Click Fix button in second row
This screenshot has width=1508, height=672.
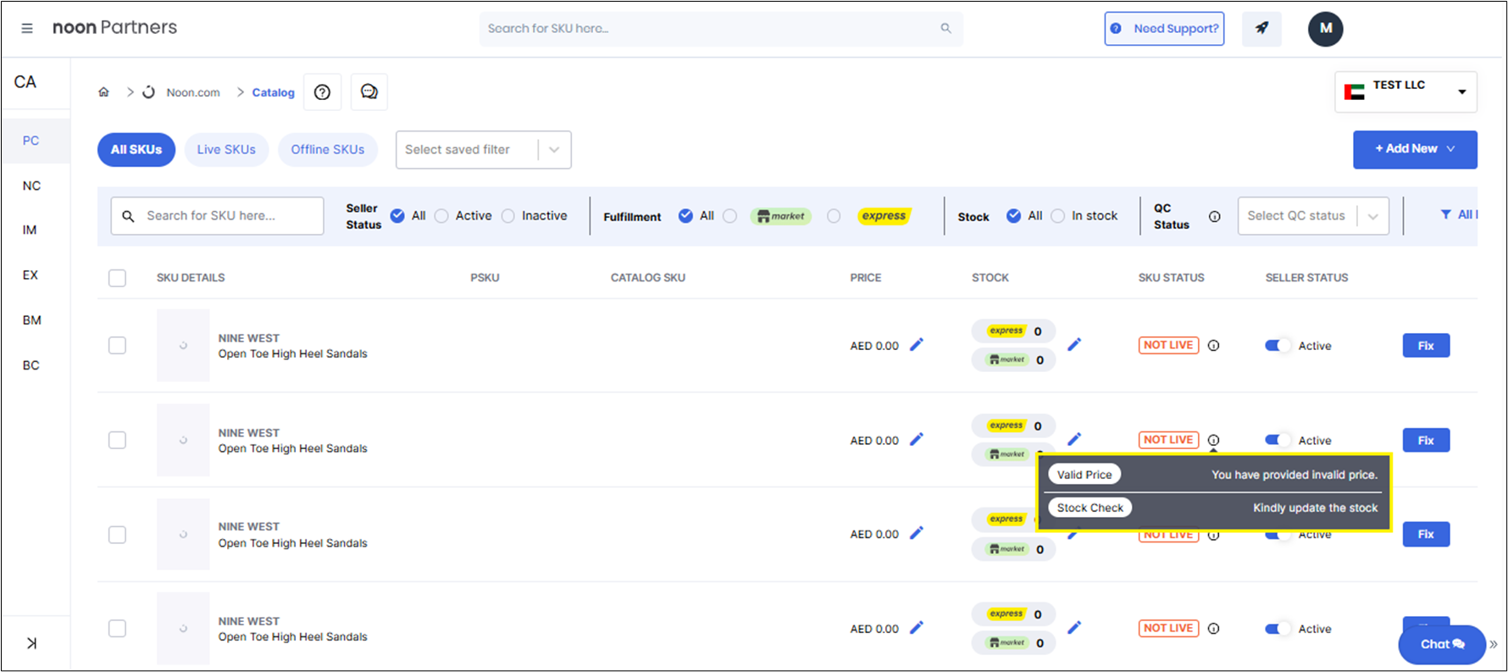click(1426, 440)
